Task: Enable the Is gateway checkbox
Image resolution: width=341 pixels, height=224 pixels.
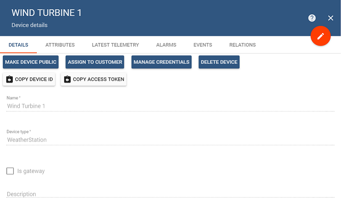Action: point(10,171)
